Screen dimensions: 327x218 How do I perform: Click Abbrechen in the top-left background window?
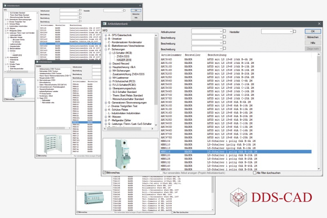[136, 14]
